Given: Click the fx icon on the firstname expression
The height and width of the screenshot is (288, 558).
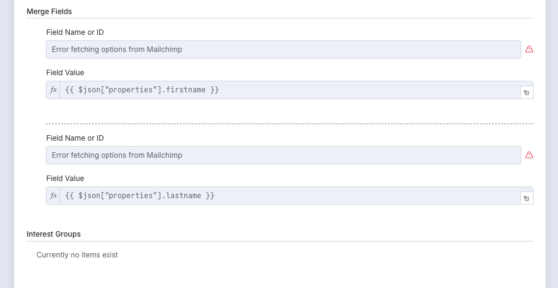Looking at the screenshot, I should [53, 90].
